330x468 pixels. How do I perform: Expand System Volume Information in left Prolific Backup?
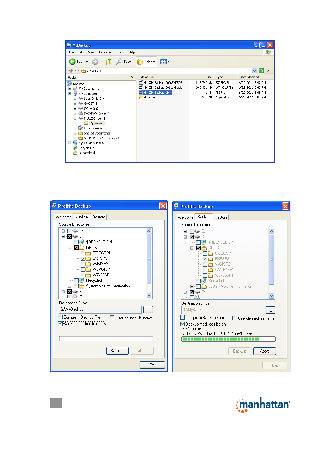(70, 286)
